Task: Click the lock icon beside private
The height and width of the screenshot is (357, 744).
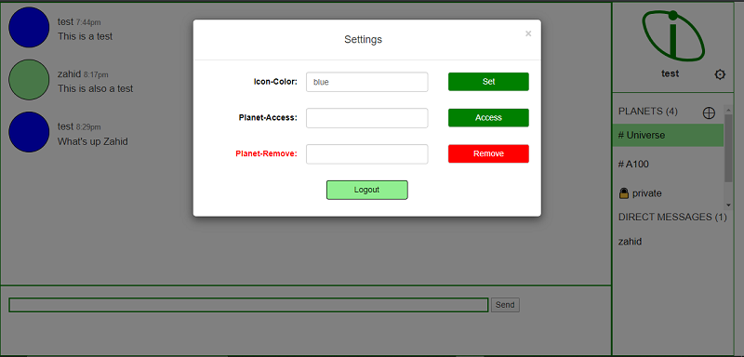Action: [x=623, y=193]
